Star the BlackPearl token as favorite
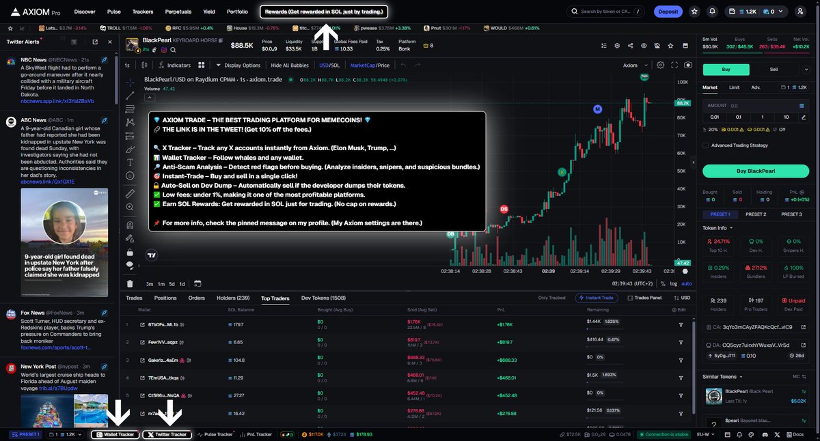The height and width of the screenshot is (441, 820). pos(670,45)
